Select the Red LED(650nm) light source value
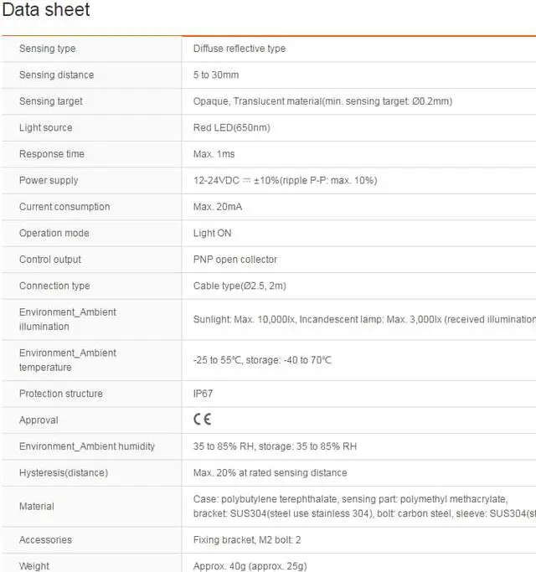This screenshot has height=572, width=536. tap(231, 128)
